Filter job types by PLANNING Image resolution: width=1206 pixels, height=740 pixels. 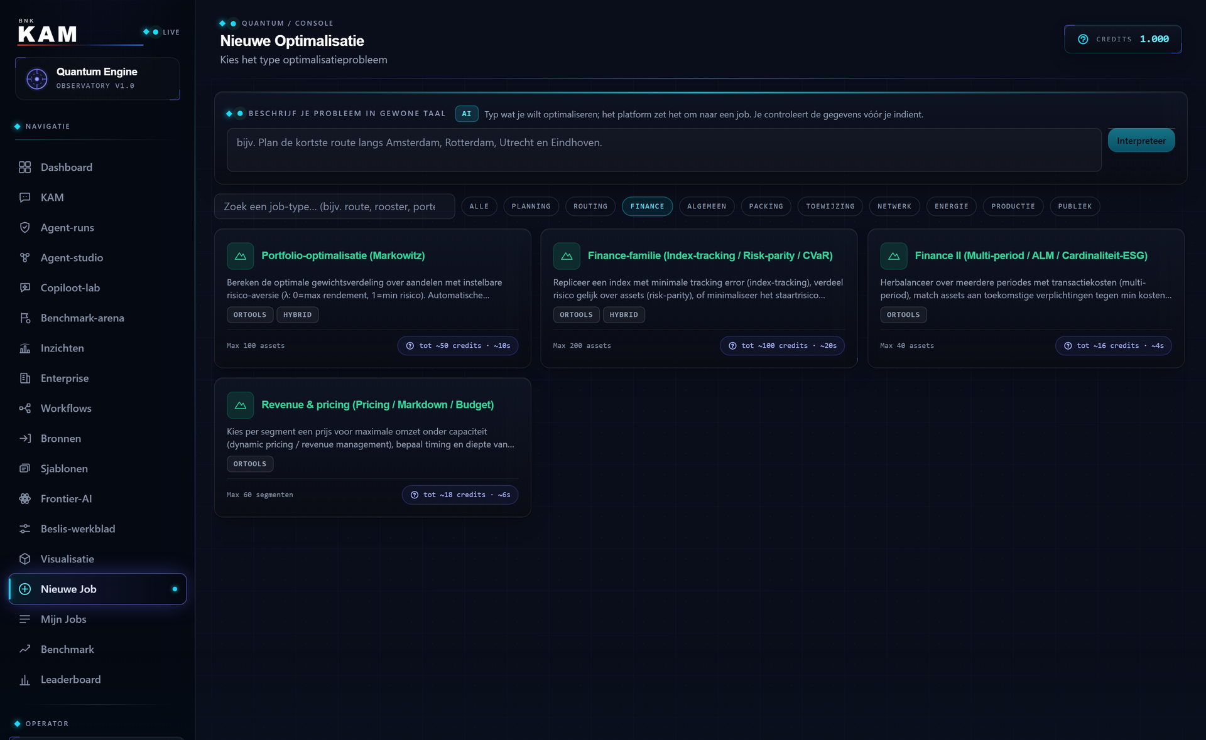(x=531, y=206)
